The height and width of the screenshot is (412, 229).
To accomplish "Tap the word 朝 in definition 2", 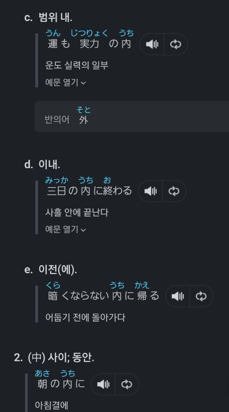I will click(x=42, y=384).
